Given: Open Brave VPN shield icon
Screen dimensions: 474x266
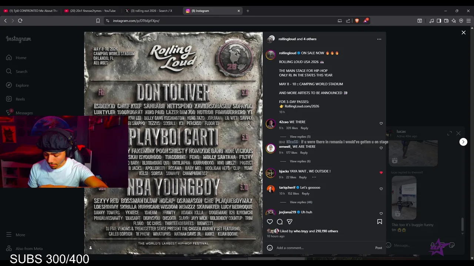Looking at the screenshot, I should [x=461, y=21].
